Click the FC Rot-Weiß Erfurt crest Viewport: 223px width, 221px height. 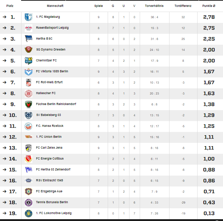tap(28, 83)
